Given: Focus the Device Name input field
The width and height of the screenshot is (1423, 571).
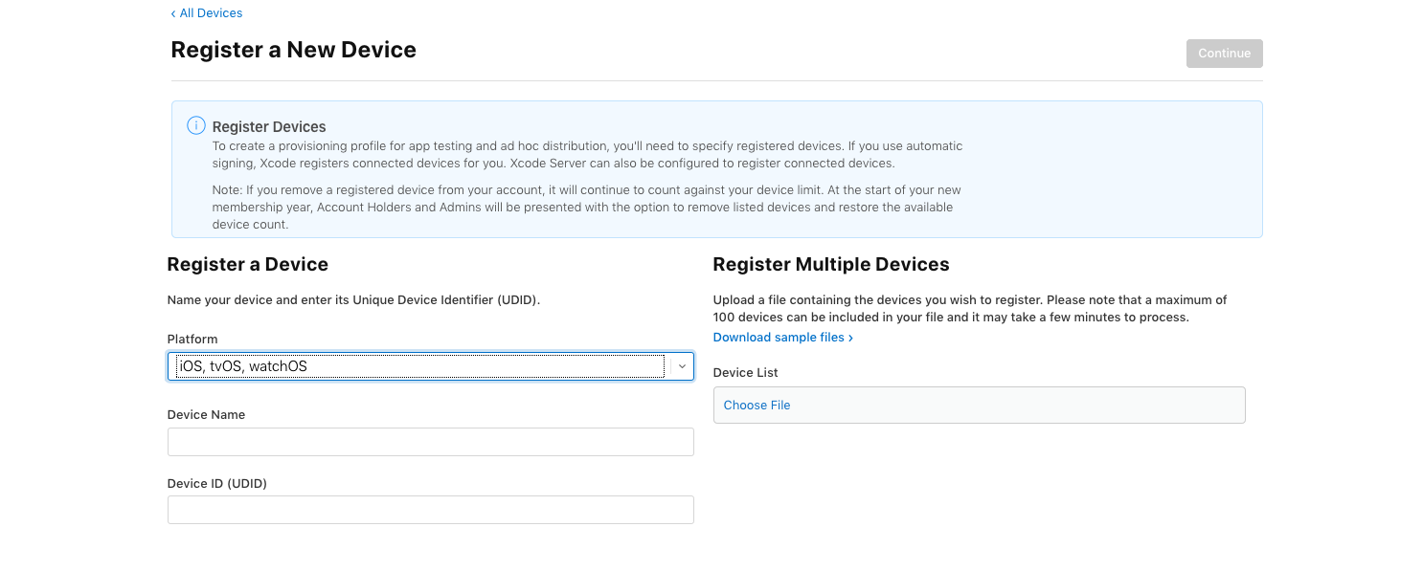Looking at the screenshot, I should [430, 442].
